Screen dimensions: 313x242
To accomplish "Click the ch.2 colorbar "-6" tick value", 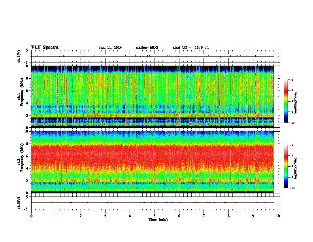I will 292,145.
